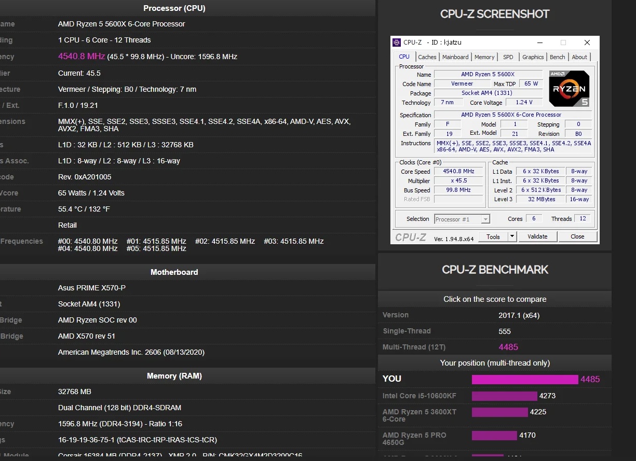The image size is (636, 461).
Task: Click the Max TDP field 65 W
Action: pyautogui.click(x=531, y=84)
